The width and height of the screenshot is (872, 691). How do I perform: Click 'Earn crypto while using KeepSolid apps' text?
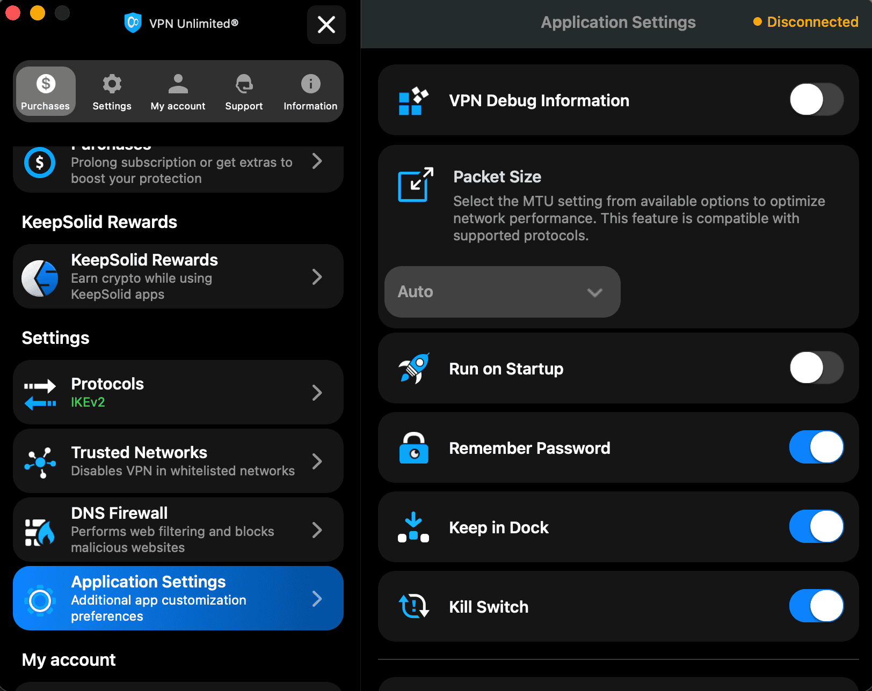142,286
